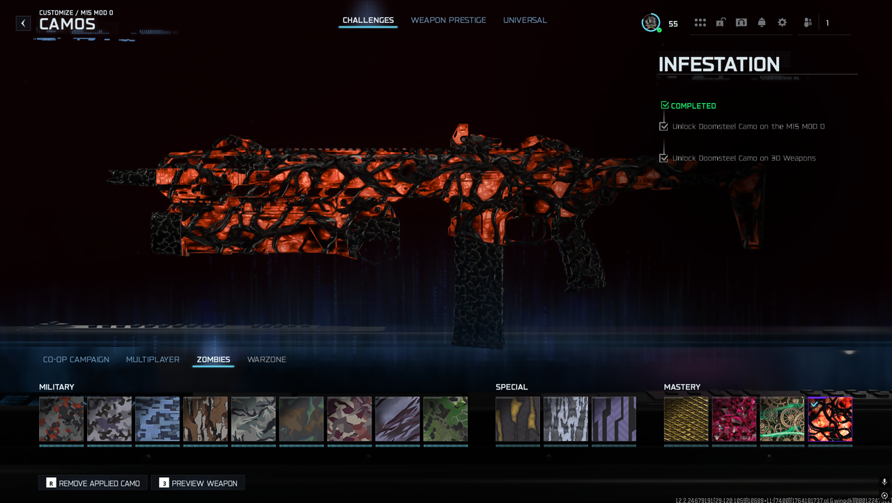This screenshot has height=503, width=892.
Task: Click the unlock padlock icon
Action: click(721, 23)
